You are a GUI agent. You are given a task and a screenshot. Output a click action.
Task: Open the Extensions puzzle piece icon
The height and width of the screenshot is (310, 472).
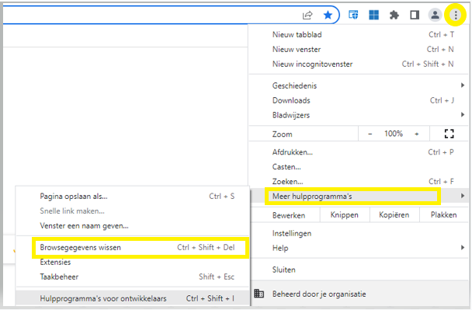pyautogui.click(x=394, y=15)
